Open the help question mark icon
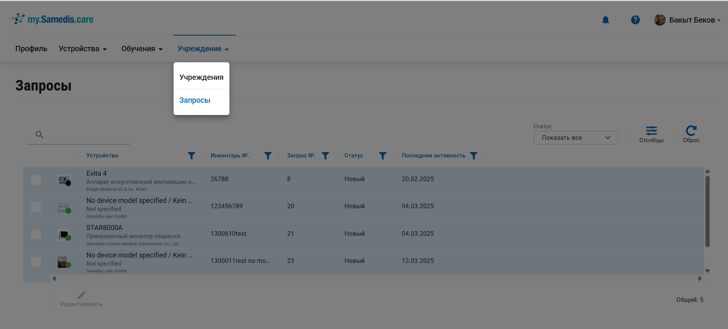Screen dimensions: 728x329 pos(635,20)
